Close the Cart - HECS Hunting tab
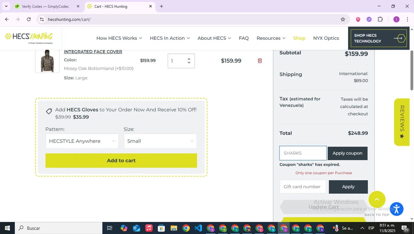The height and width of the screenshot is (234, 414). [x=150, y=6]
